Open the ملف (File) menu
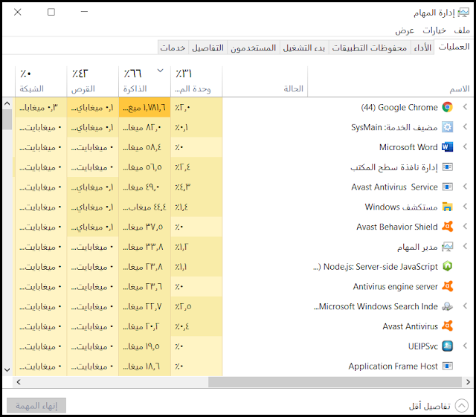This screenshot has height=417, width=476. click(x=462, y=30)
